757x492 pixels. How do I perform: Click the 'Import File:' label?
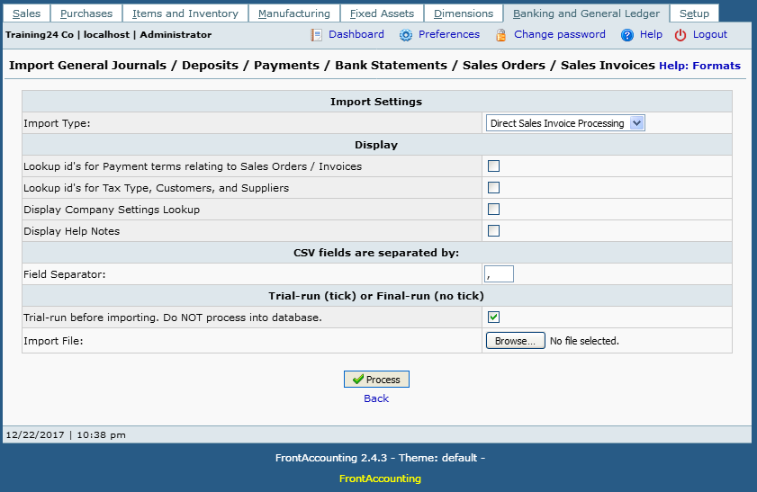coord(53,341)
